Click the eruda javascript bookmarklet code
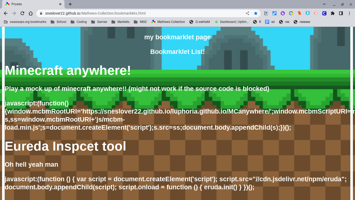355x200 pixels. click(x=176, y=183)
